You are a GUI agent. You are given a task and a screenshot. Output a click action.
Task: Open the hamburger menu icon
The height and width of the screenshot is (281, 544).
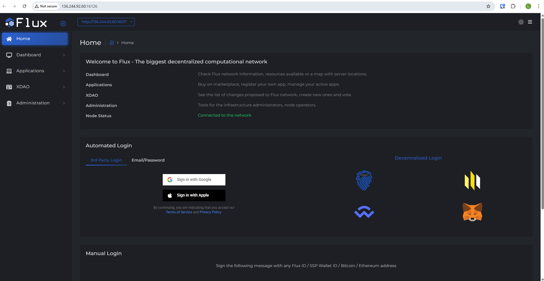click(x=530, y=22)
